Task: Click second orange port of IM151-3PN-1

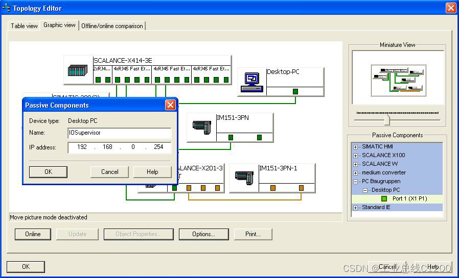Action: (301, 188)
